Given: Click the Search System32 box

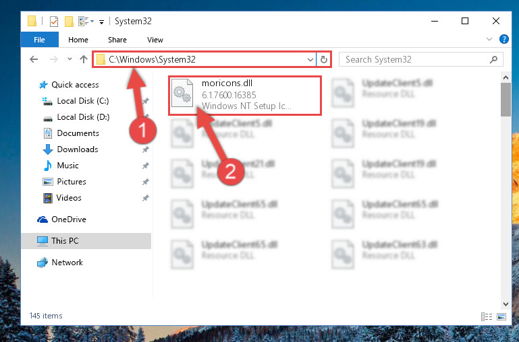Looking at the screenshot, I should coord(421,59).
